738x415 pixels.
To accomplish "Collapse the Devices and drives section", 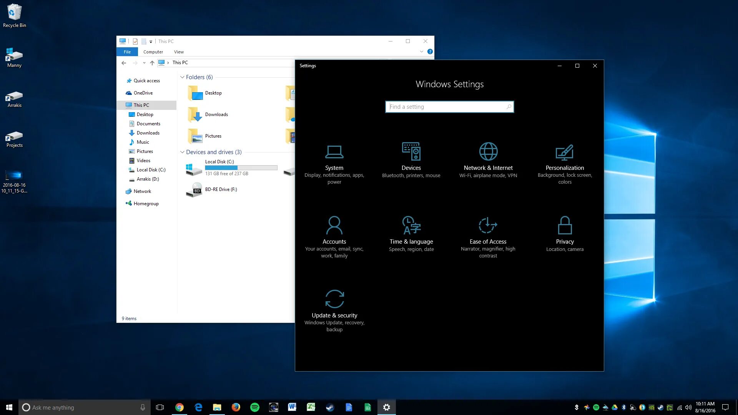I will click(x=182, y=152).
